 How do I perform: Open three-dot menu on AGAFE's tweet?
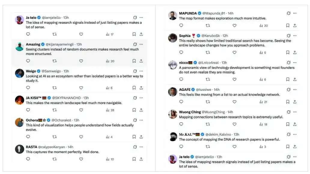point(295,89)
